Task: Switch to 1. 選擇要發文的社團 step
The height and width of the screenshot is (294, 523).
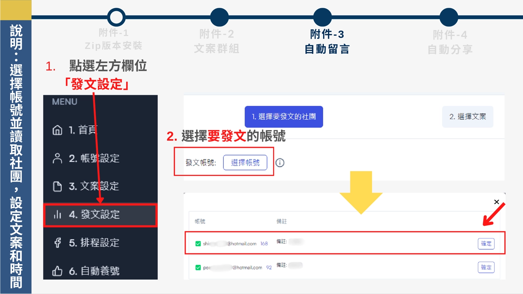Action: pyautogui.click(x=284, y=117)
